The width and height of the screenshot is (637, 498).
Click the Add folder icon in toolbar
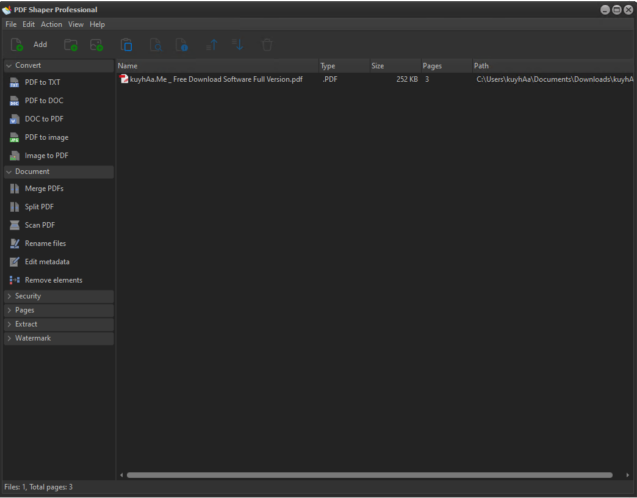coord(71,45)
